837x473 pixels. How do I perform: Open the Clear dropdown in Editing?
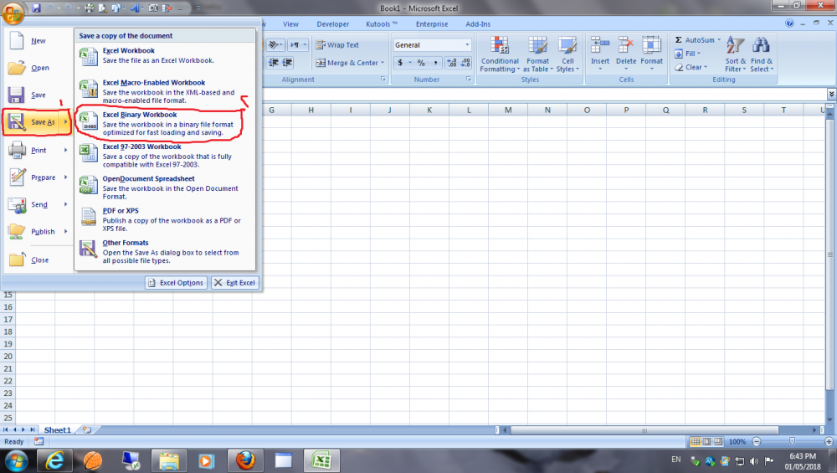[691, 67]
